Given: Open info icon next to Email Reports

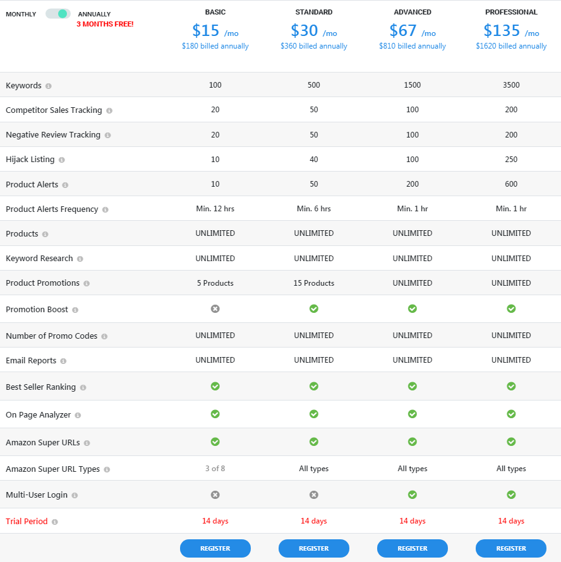Looking at the screenshot, I should coord(63,361).
